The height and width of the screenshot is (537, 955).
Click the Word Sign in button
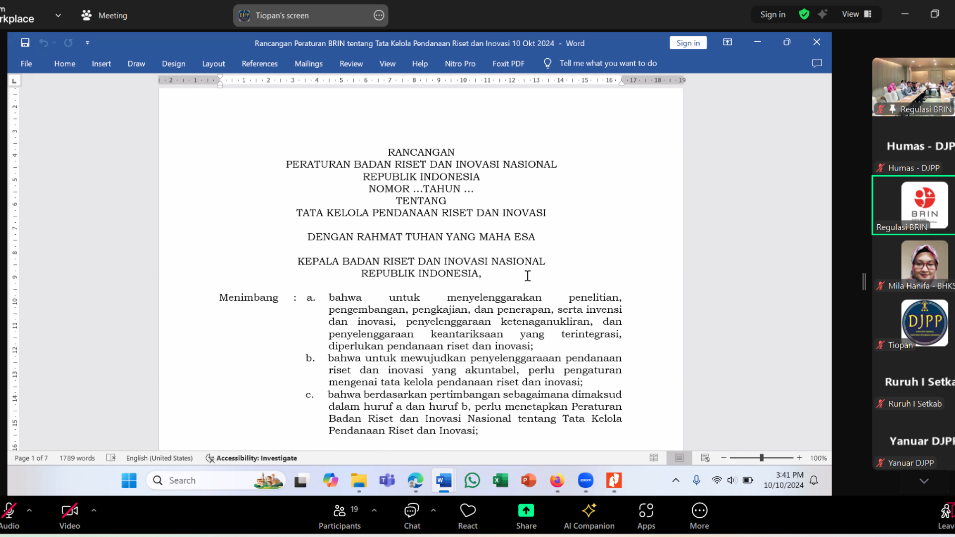(688, 43)
